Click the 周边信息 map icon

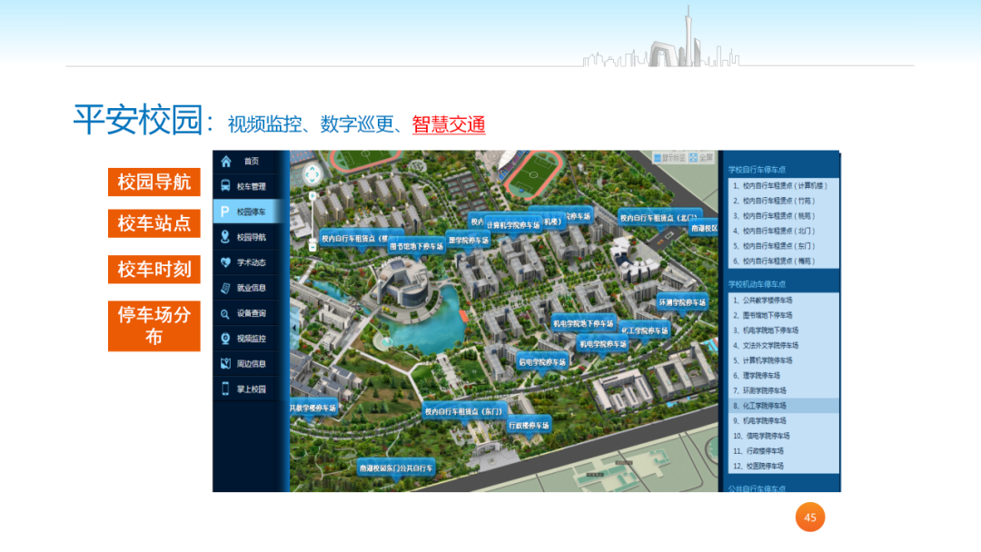225,364
